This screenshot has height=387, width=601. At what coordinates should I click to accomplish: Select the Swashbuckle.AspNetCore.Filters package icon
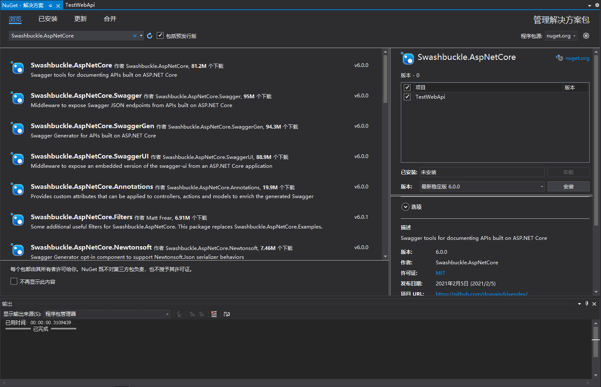[x=17, y=219]
